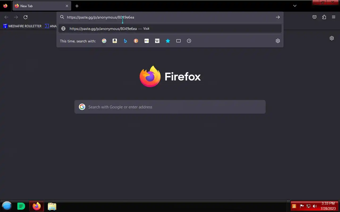Image resolution: width=340 pixels, height=212 pixels.
Task: Search this time with Bing
Action: click(x=125, y=41)
